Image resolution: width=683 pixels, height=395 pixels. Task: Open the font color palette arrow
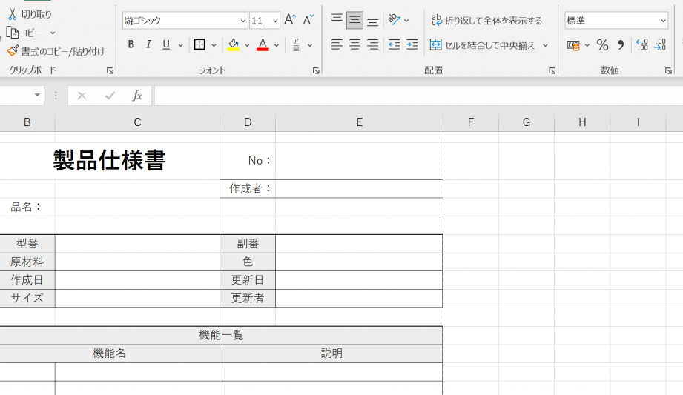click(276, 45)
